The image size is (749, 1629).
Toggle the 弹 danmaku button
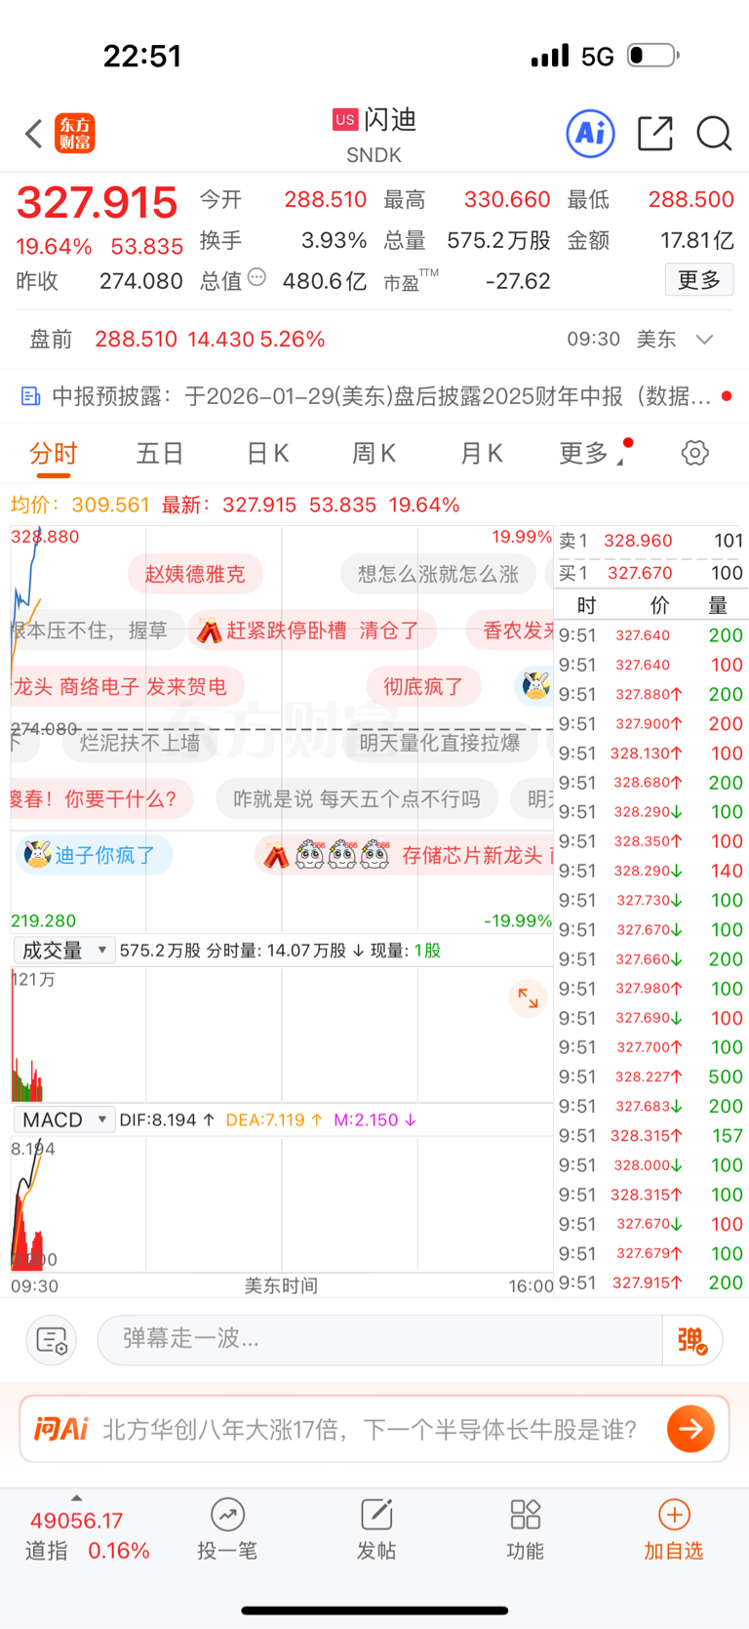692,1340
